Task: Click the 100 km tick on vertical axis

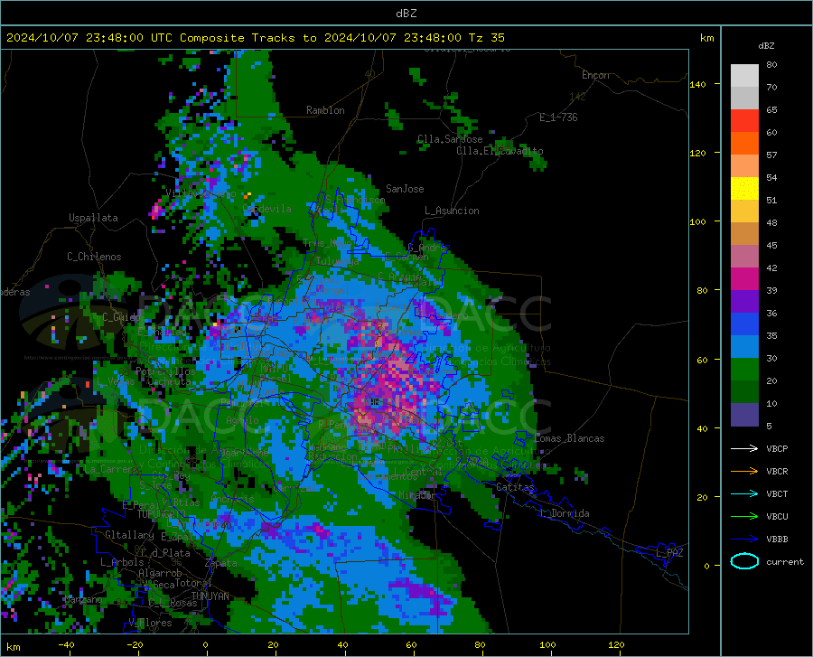Action: pyautogui.click(x=697, y=222)
